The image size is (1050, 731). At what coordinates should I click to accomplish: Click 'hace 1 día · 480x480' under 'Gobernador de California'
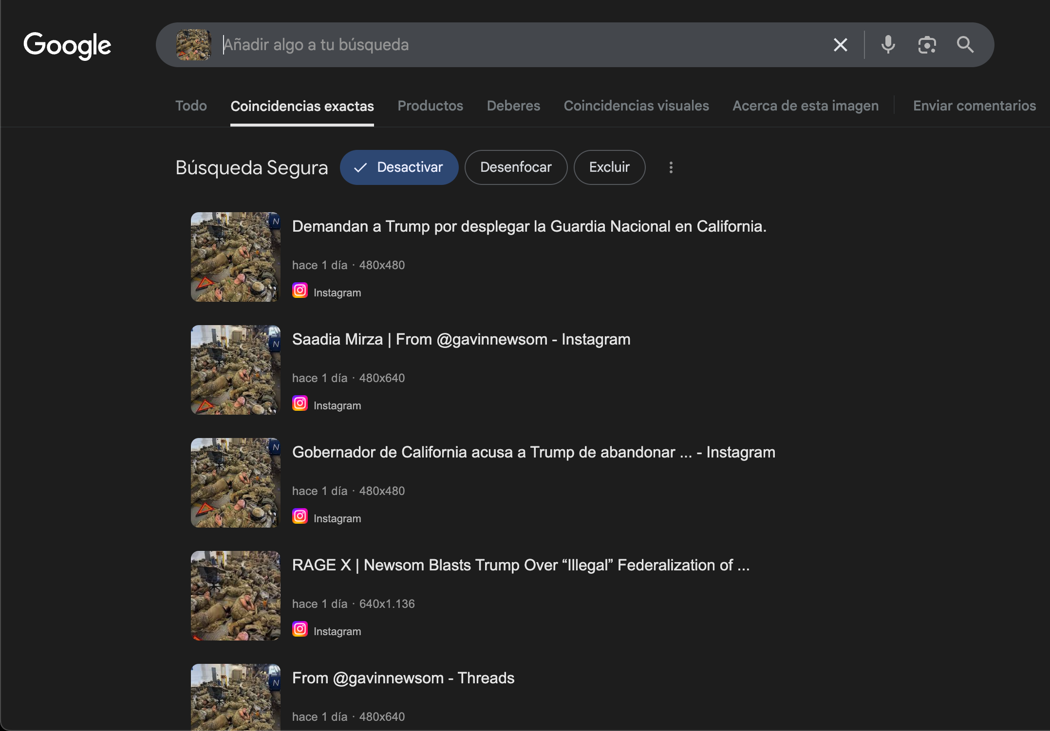(x=348, y=491)
